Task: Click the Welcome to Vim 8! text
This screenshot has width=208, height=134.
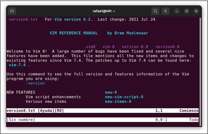Action: click(27, 51)
